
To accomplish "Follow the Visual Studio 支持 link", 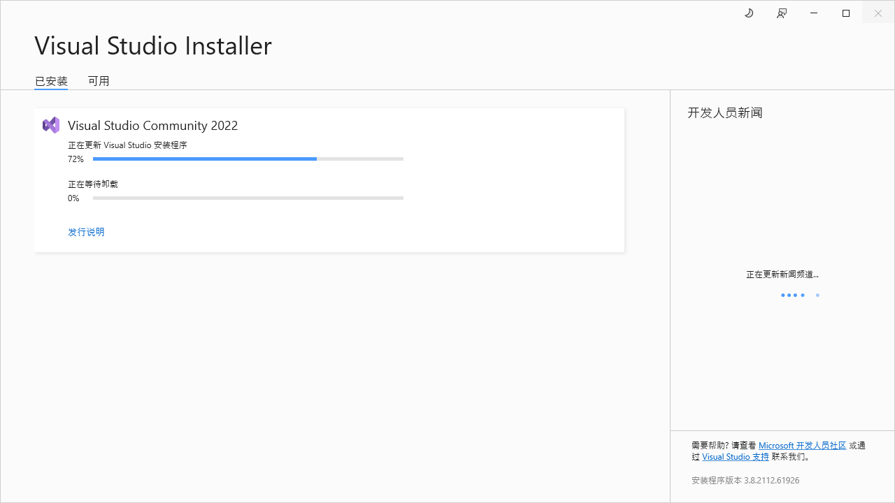I will [736, 457].
